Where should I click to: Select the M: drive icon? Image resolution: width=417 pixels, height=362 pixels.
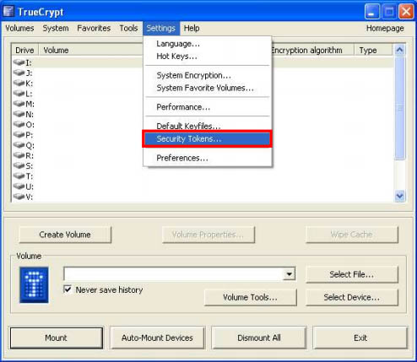point(19,104)
